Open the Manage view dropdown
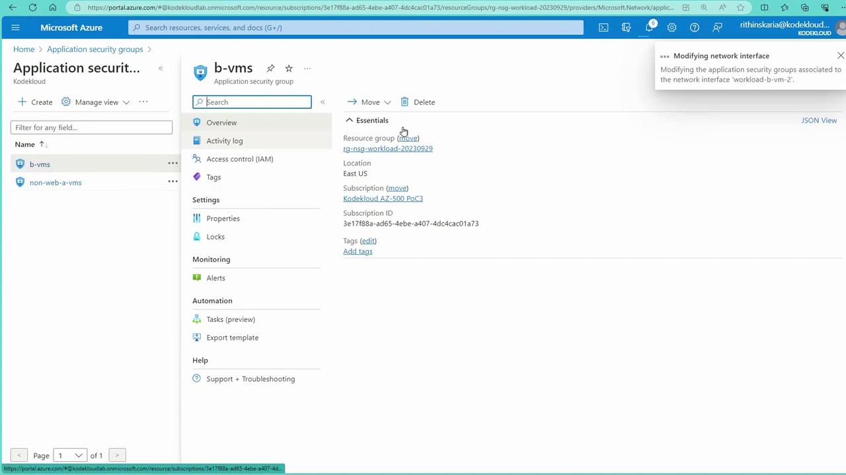Screen dimensions: 846x475 pyautogui.click(x=96, y=102)
